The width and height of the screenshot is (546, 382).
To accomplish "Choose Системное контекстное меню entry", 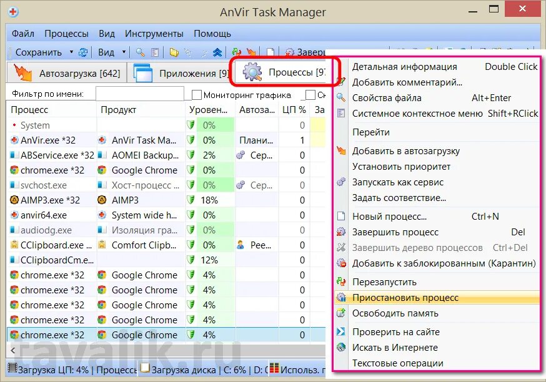I will pyautogui.click(x=437, y=114).
